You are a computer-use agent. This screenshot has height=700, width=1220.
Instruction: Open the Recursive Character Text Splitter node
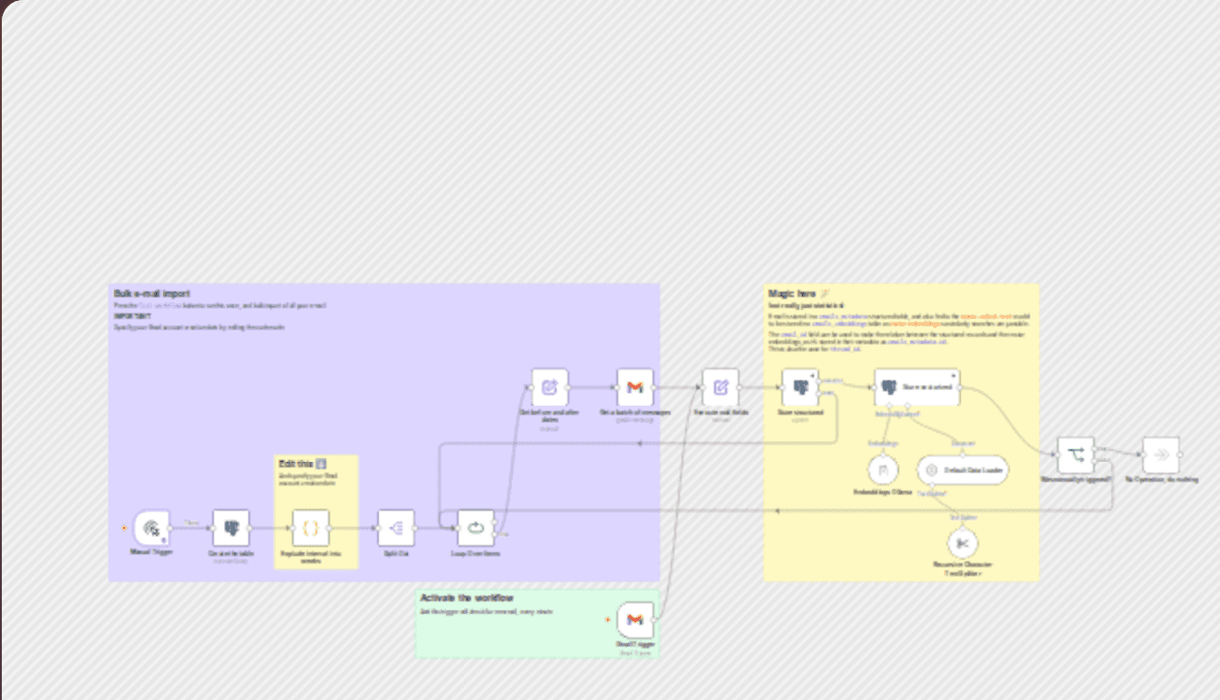[x=963, y=543]
